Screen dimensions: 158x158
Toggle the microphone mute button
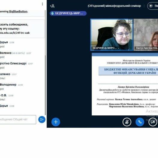click(x=127, y=122)
